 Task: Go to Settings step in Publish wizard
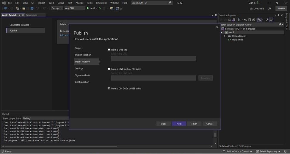(79, 68)
